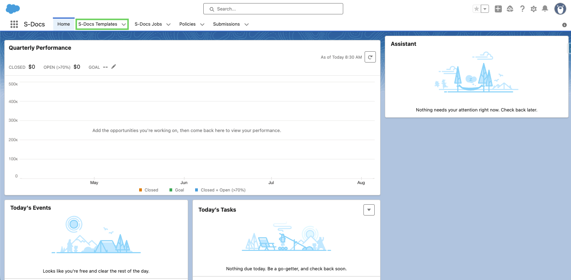The image size is (571, 280).
Task: Open the Submissions tab
Action: 226,24
